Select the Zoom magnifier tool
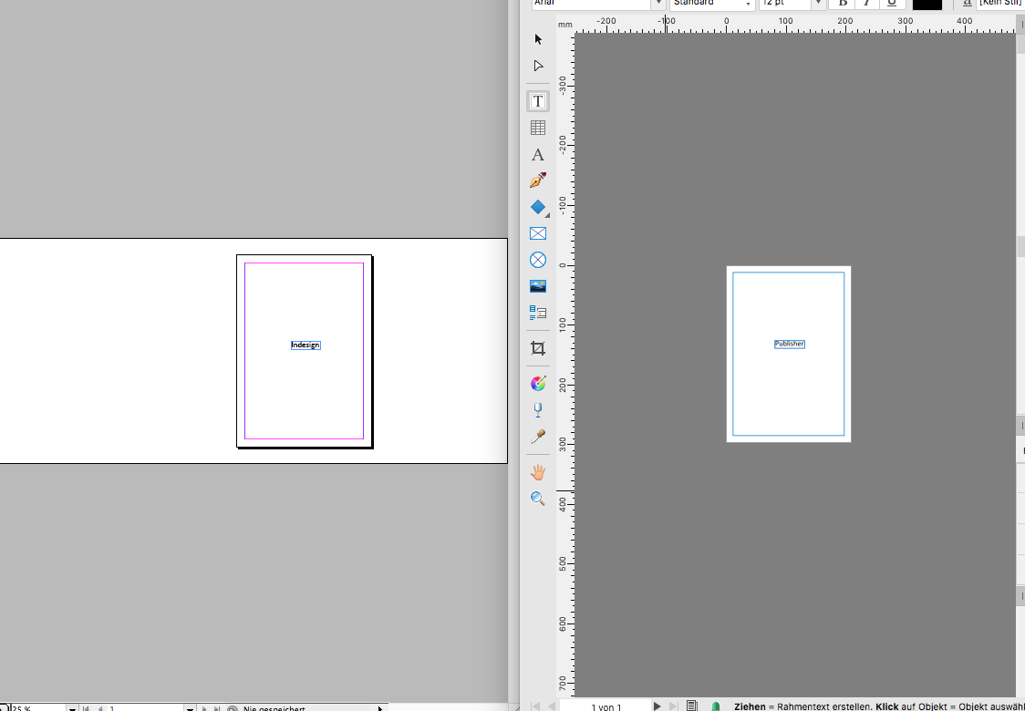The height and width of the screenshot is (711, 1025). click(538, 499)
